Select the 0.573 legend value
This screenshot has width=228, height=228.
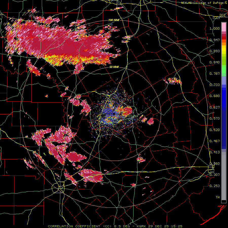[215, 119]
